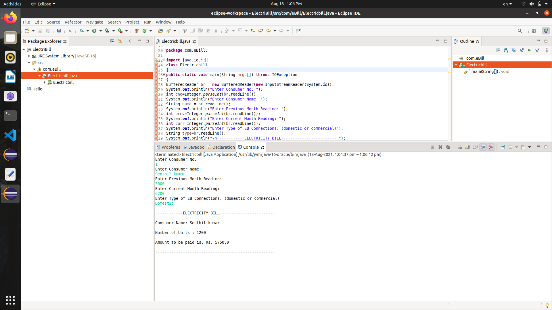552x310 pixels.
Task: Pin the Console view
Action: tap(503, 147)
